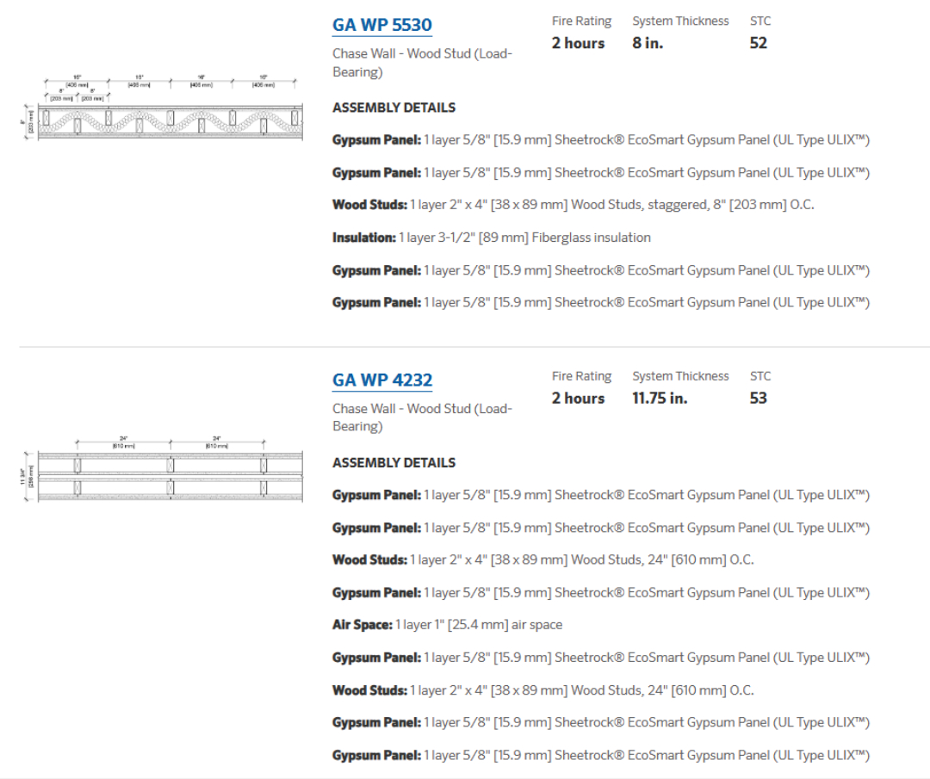Image resolution: width=930 pixels, height=779 pixels.
Task: Click first Gypsum Panel line in GA WP 5530
Action: click(600, 140)
